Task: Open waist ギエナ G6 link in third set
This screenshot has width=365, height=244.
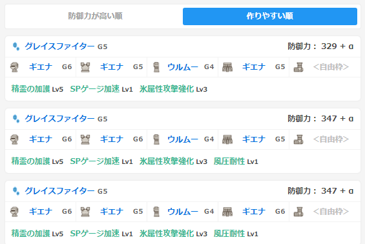Action: click(x=254, y=212)
